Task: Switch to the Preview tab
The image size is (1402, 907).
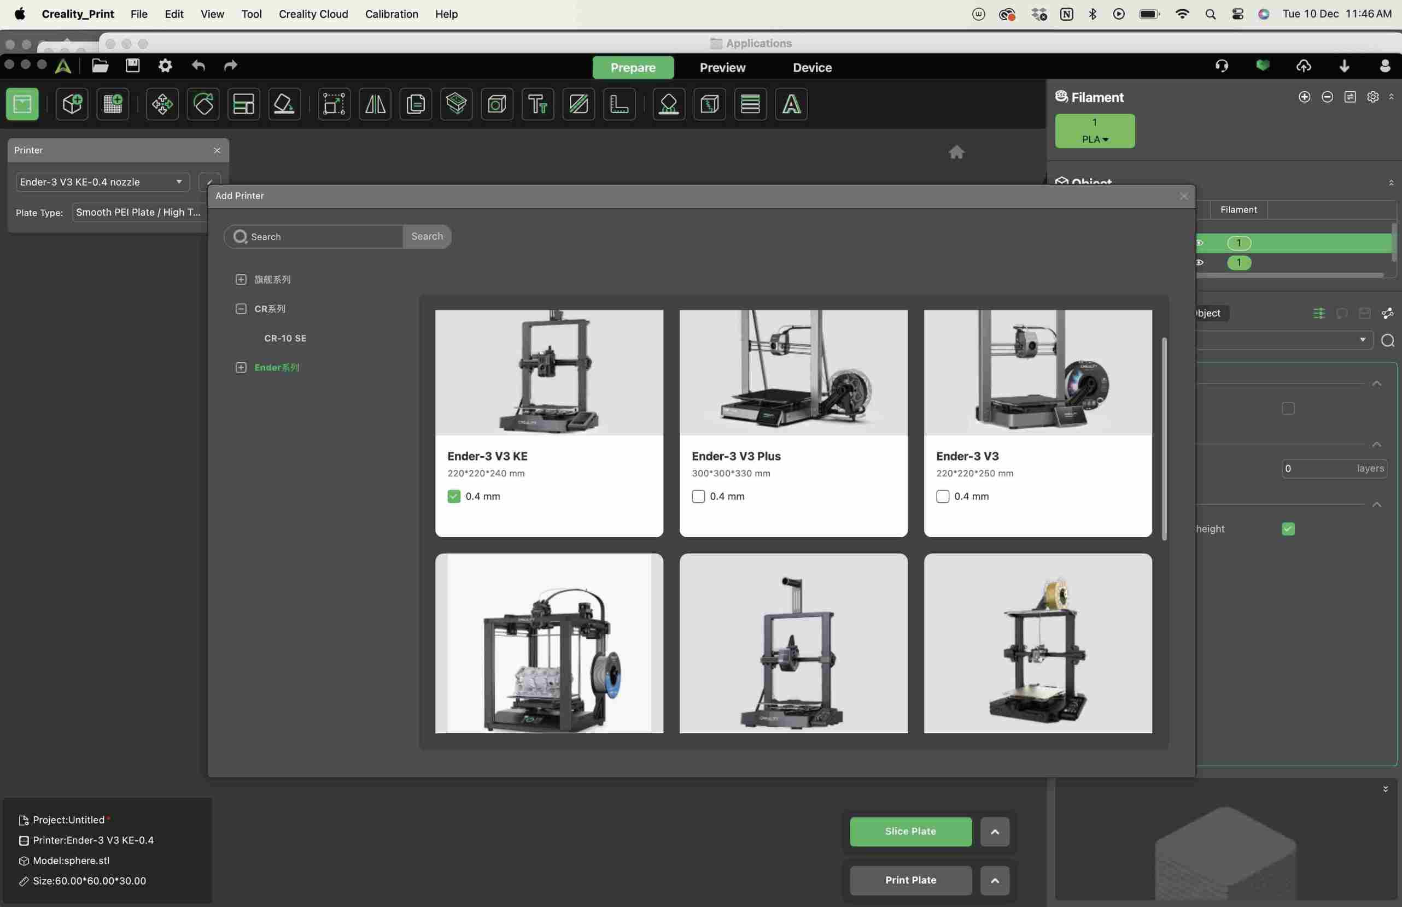Action: point(722,67)
